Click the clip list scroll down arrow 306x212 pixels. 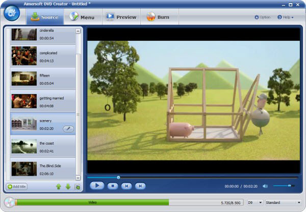(78, 178)
